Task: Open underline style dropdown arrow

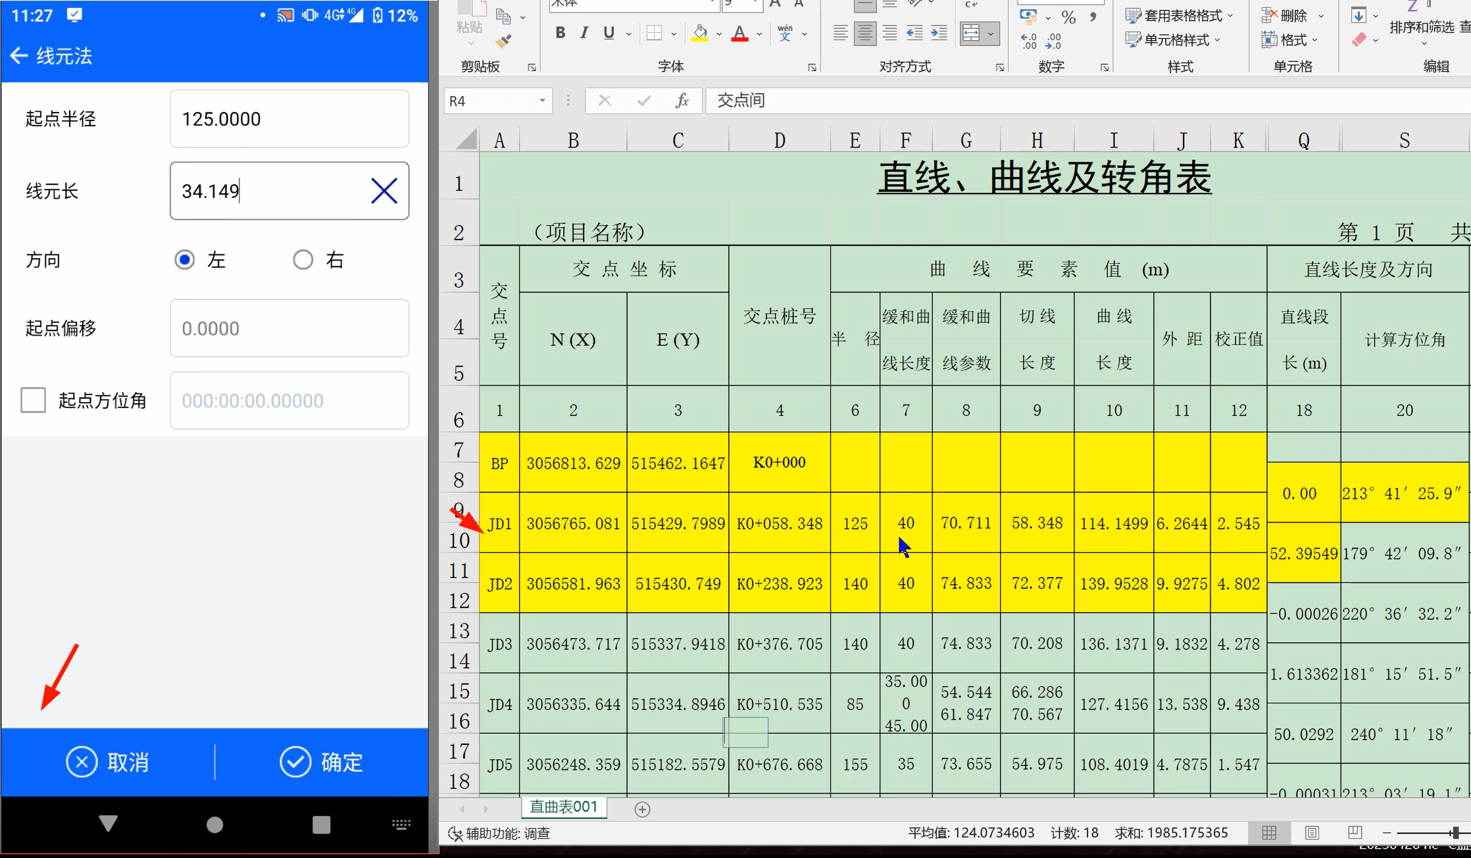Action: coord(628,34)
